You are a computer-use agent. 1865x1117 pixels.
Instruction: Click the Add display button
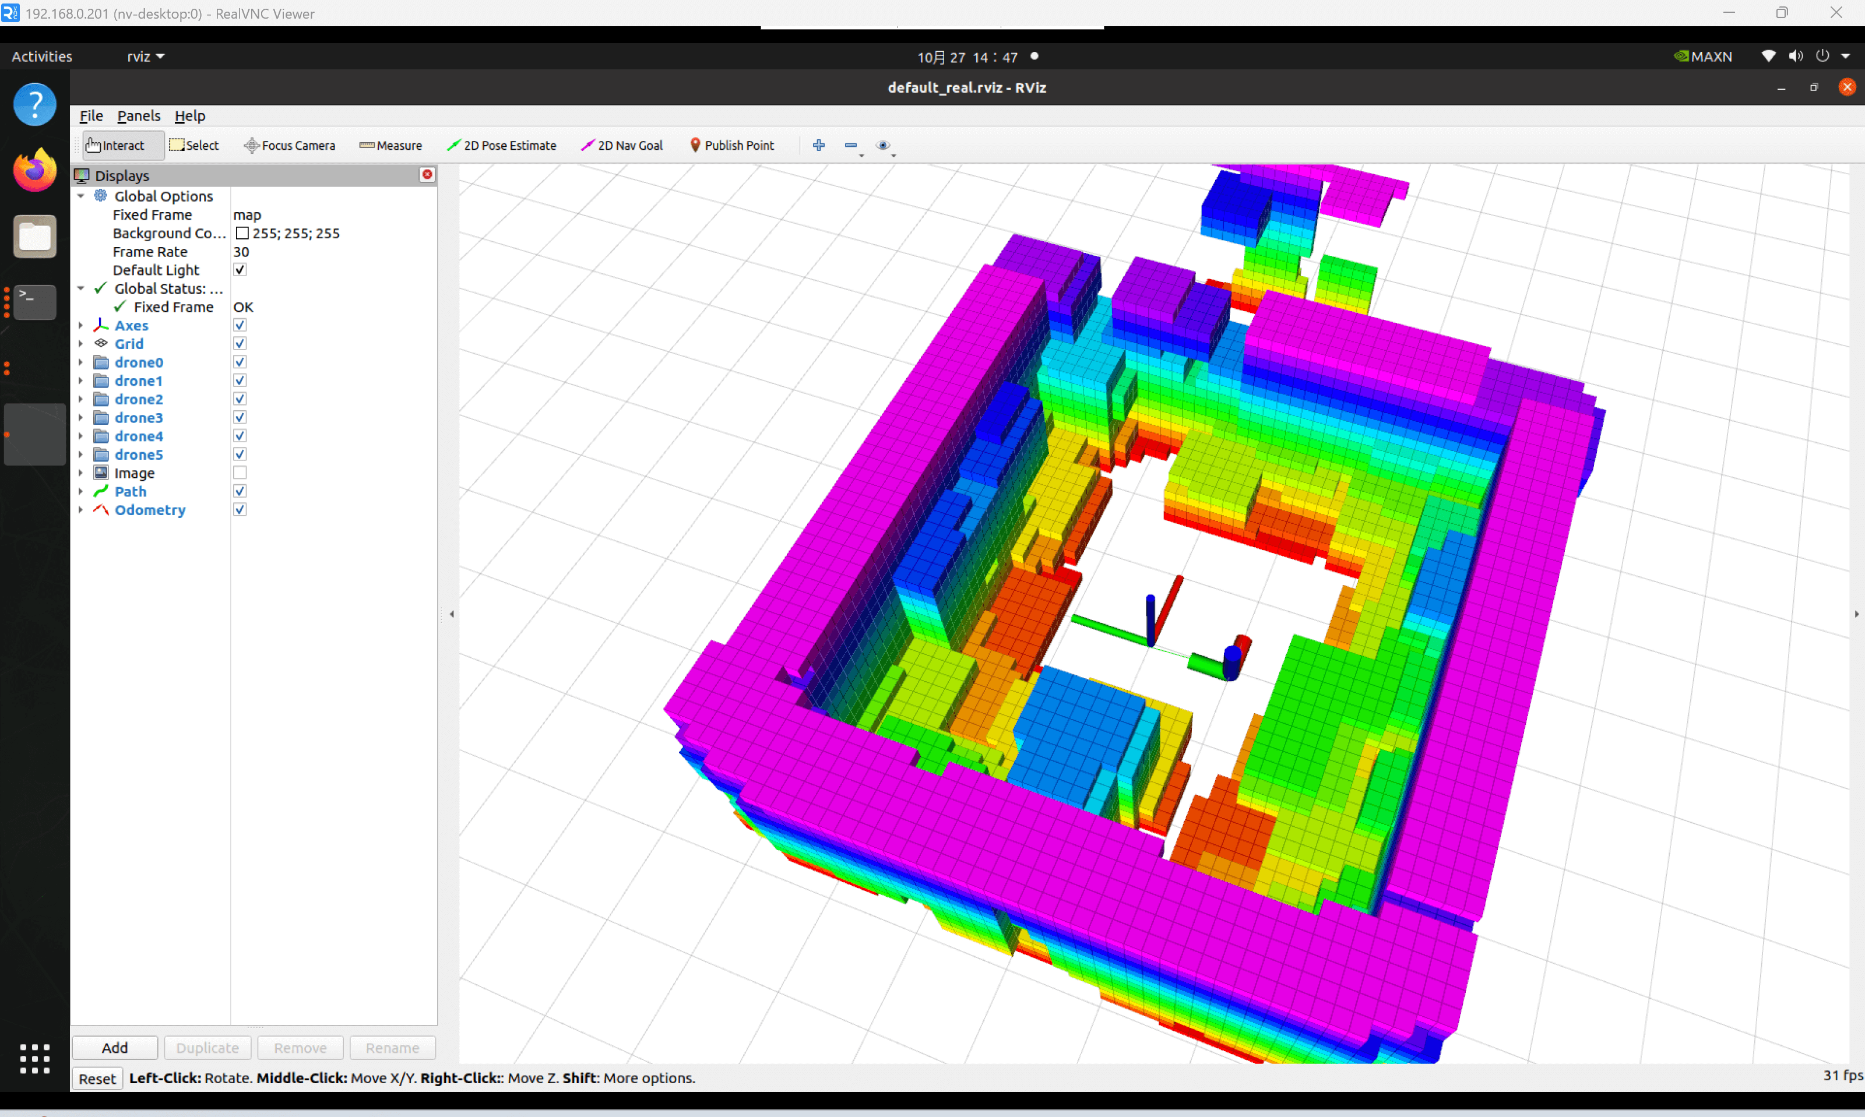115,1048
